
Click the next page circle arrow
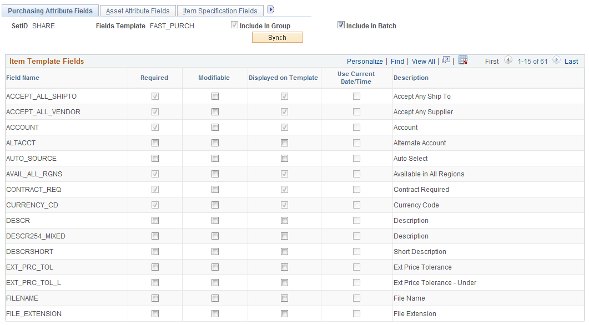click(x=556, y=61)
